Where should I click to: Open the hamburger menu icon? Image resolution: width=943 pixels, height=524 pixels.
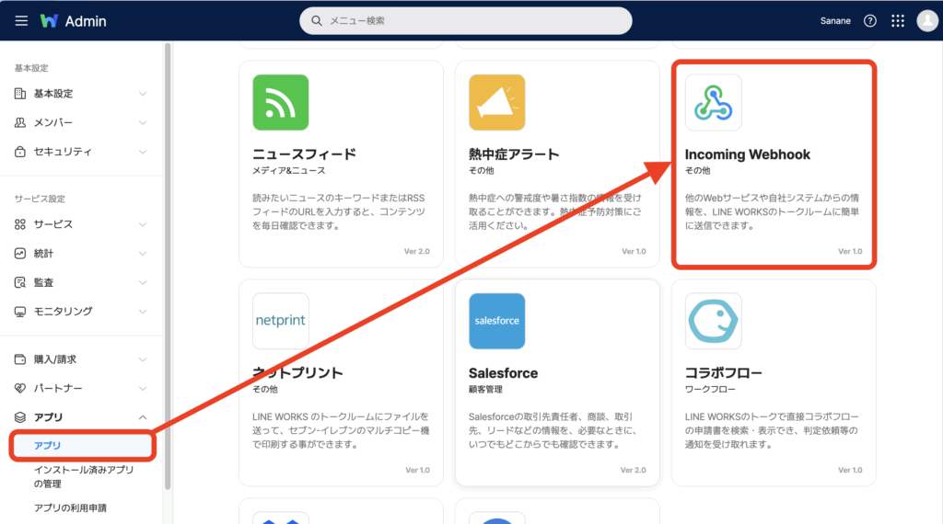[x=21, y=21]
